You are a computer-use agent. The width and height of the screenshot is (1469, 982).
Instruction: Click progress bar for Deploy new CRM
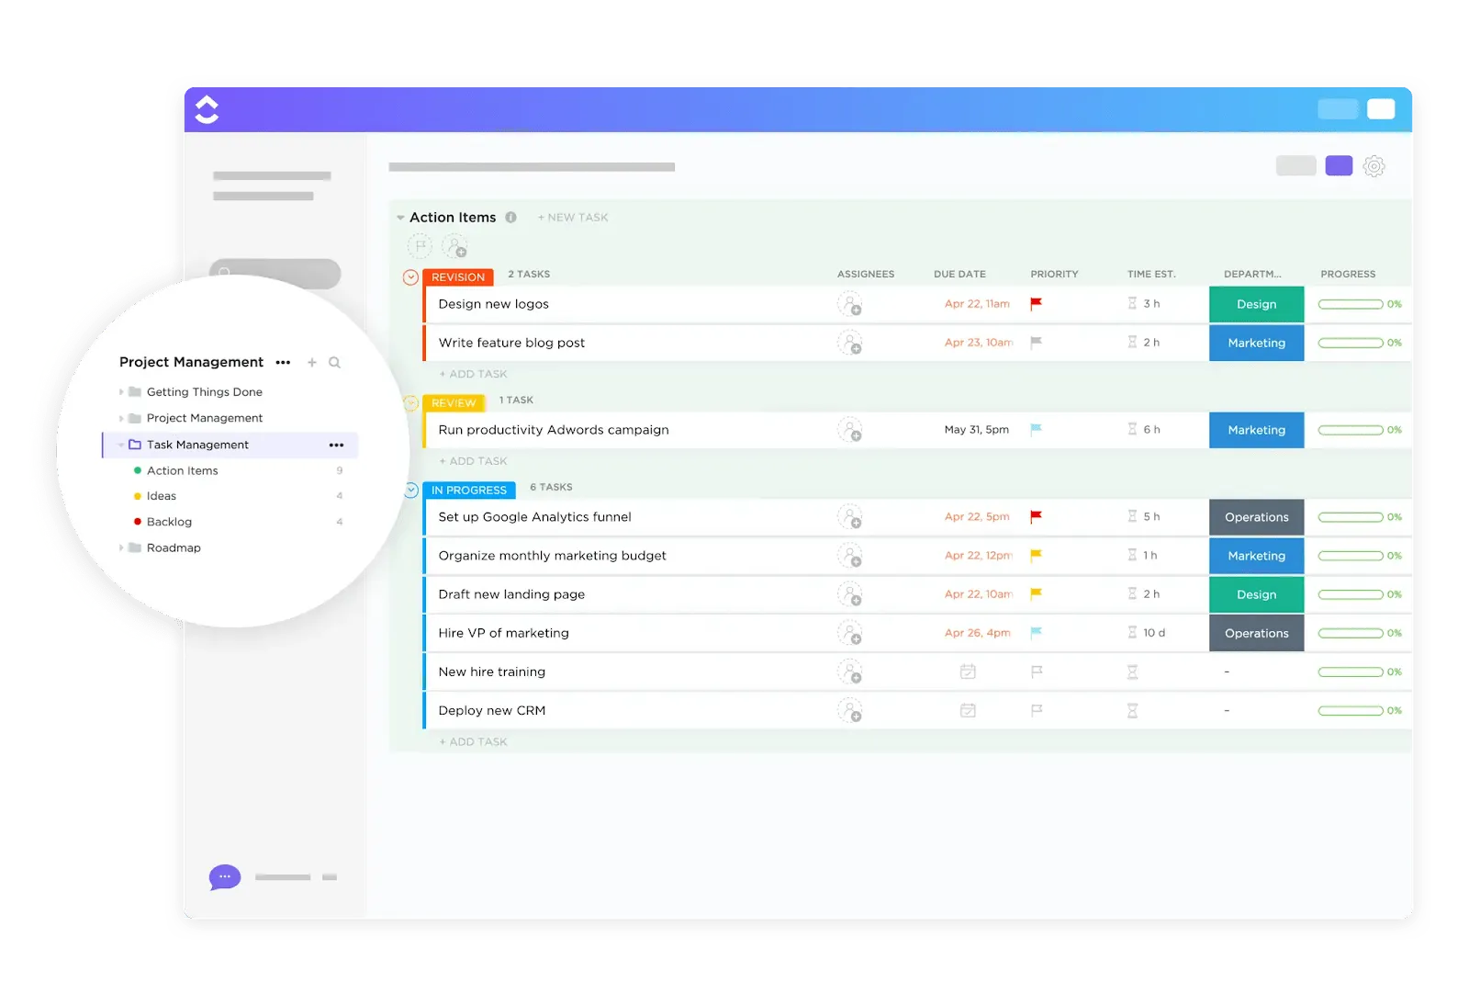point(1351,710)
